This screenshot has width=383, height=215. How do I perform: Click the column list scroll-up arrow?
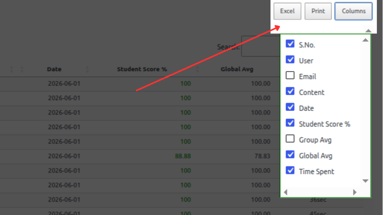(365, 40)
